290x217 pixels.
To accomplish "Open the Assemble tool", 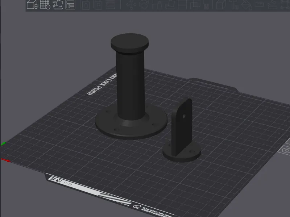I will [x=272, y=4].
